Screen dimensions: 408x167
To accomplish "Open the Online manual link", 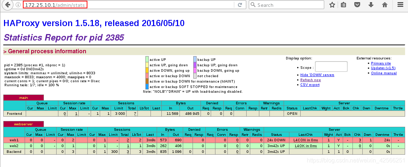I will [x=384, y=73].
